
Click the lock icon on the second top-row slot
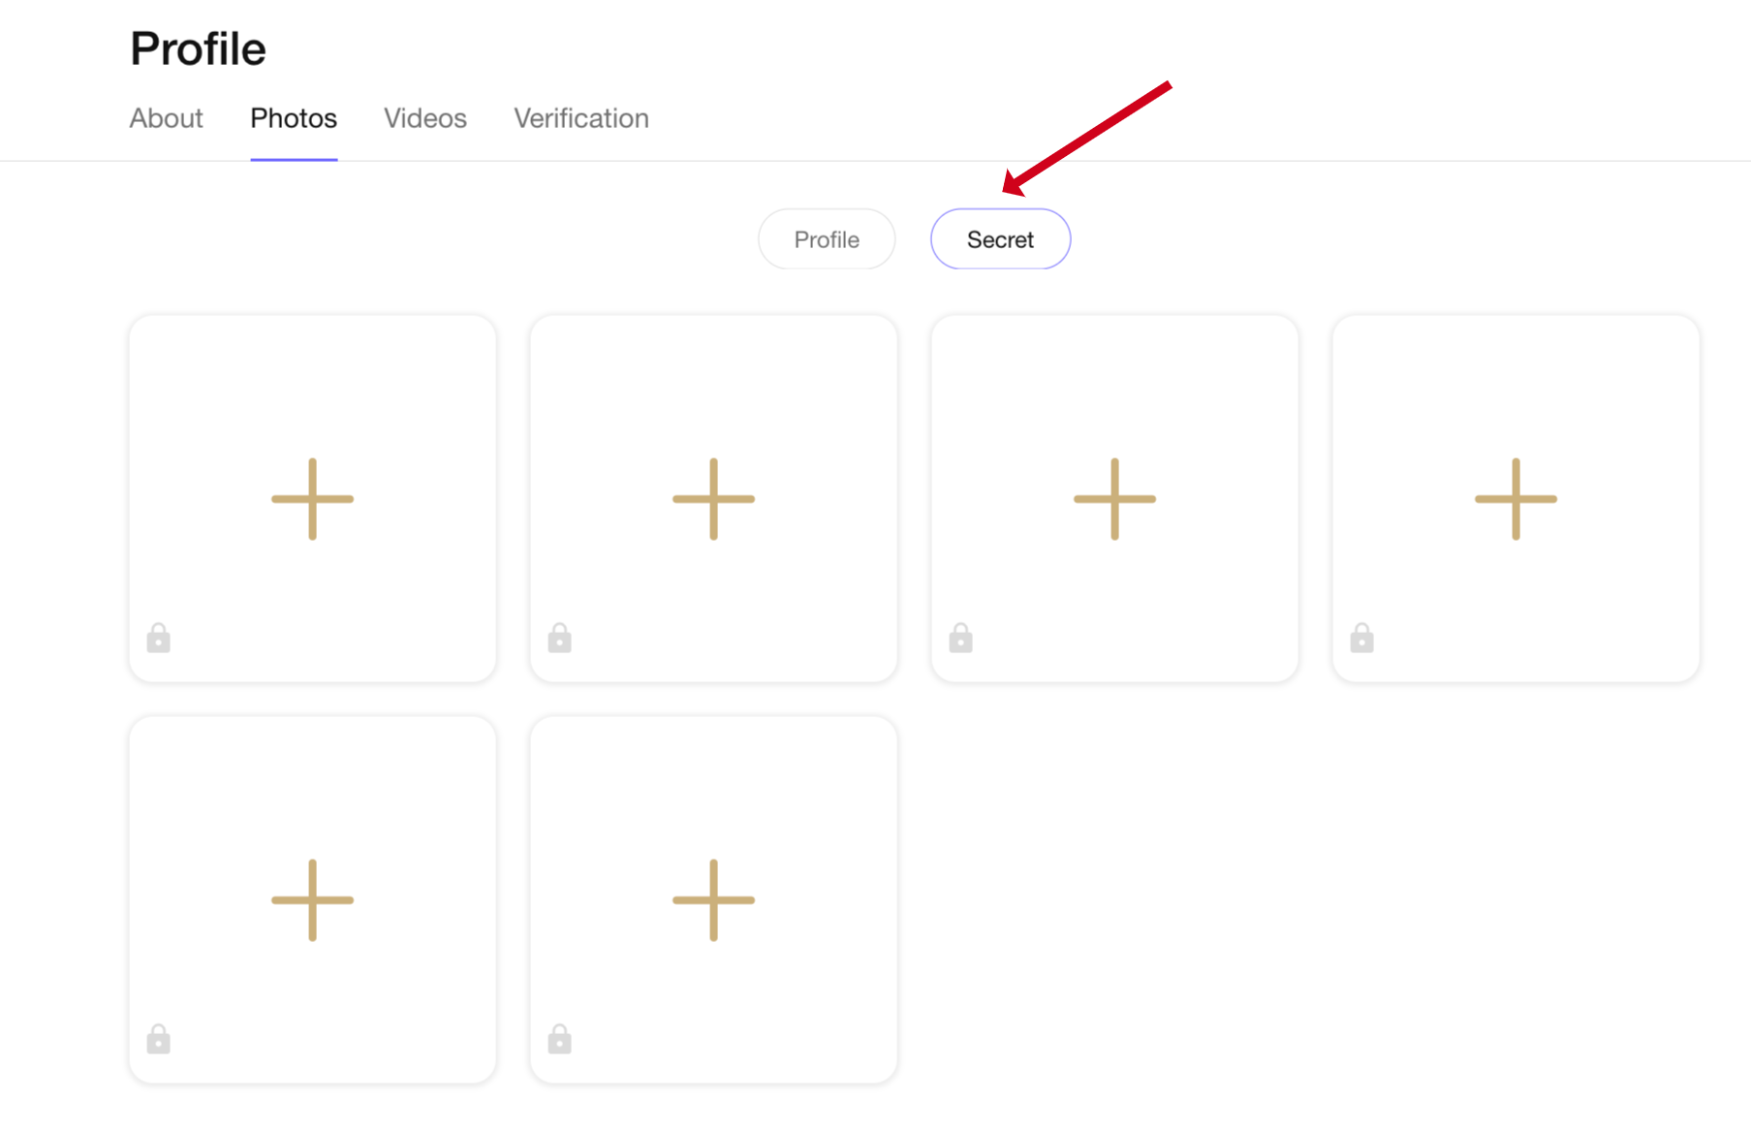coord(560,639)
